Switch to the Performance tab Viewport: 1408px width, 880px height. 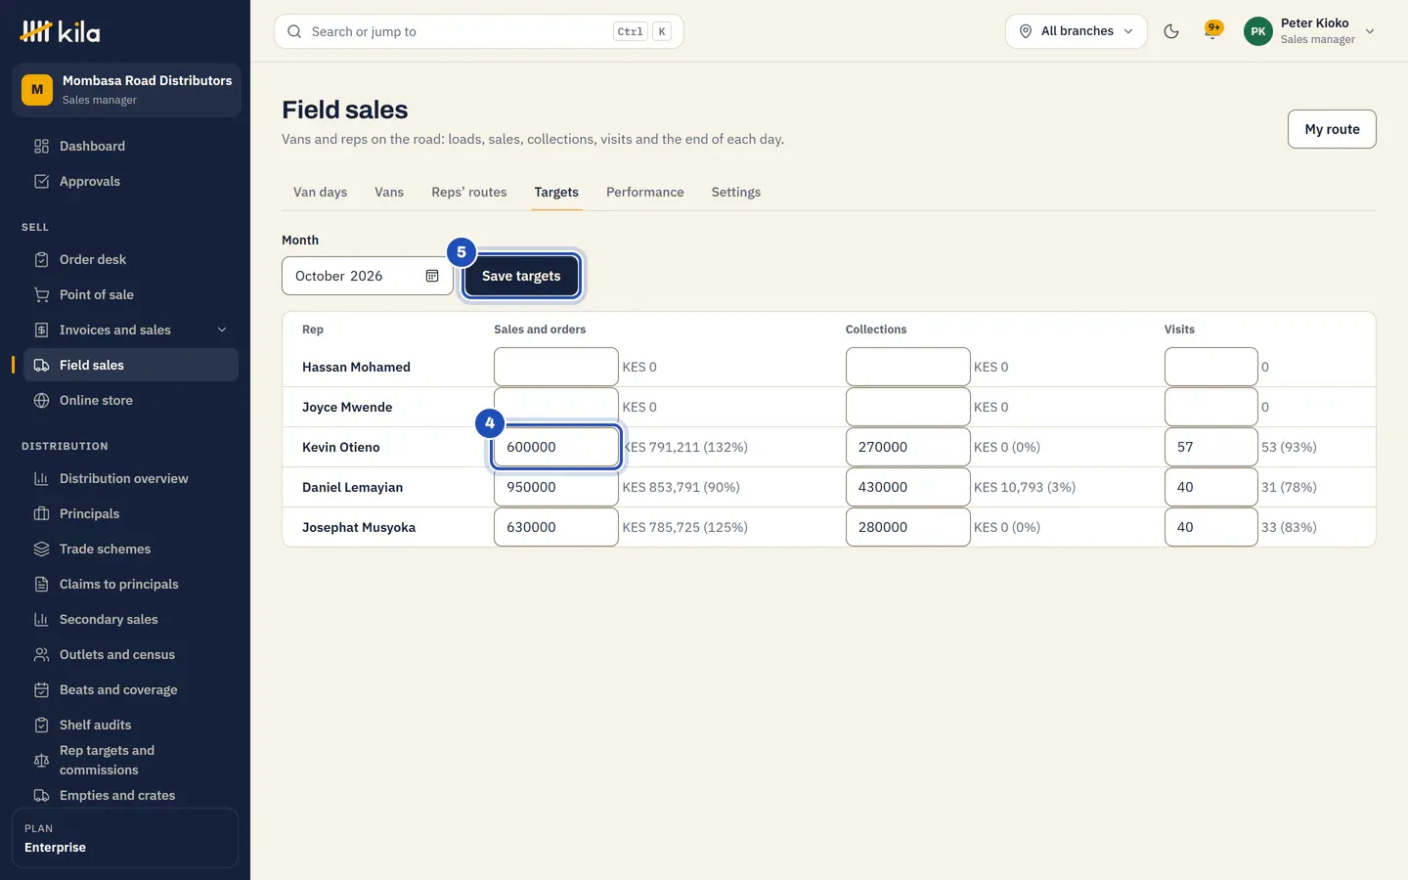point(645,192)
